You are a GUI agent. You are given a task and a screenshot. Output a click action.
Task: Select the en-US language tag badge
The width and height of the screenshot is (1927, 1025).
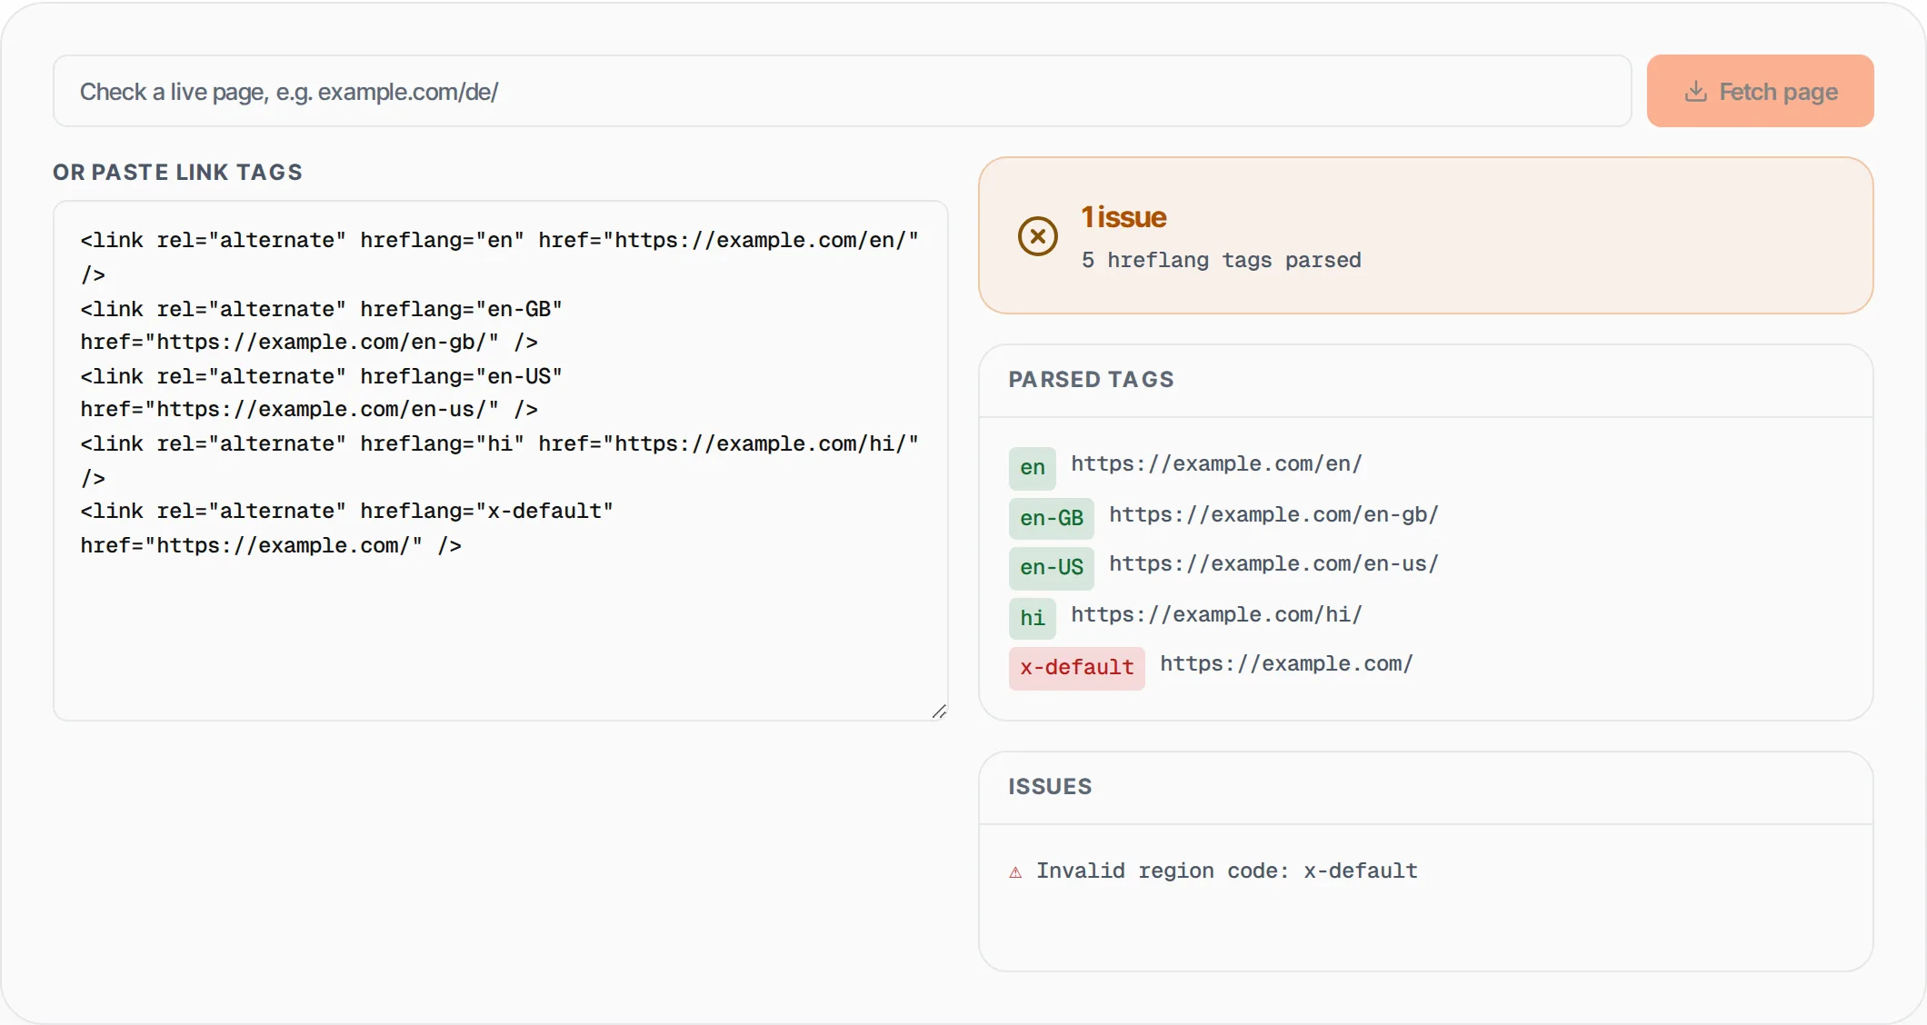1052,568
